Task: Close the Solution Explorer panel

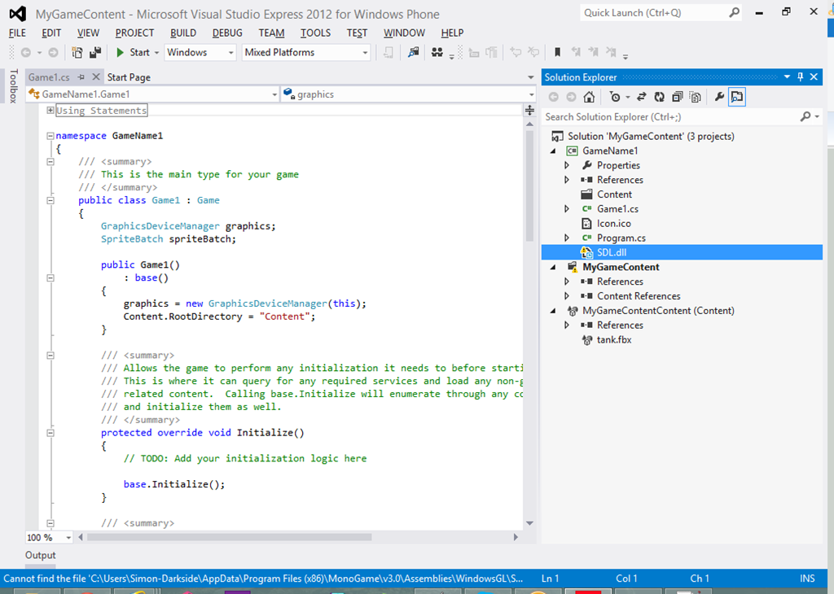Action: [x=814, y=77]
